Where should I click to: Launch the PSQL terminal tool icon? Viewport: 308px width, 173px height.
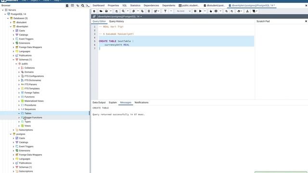pyautogui.click(x=88, y=6)
